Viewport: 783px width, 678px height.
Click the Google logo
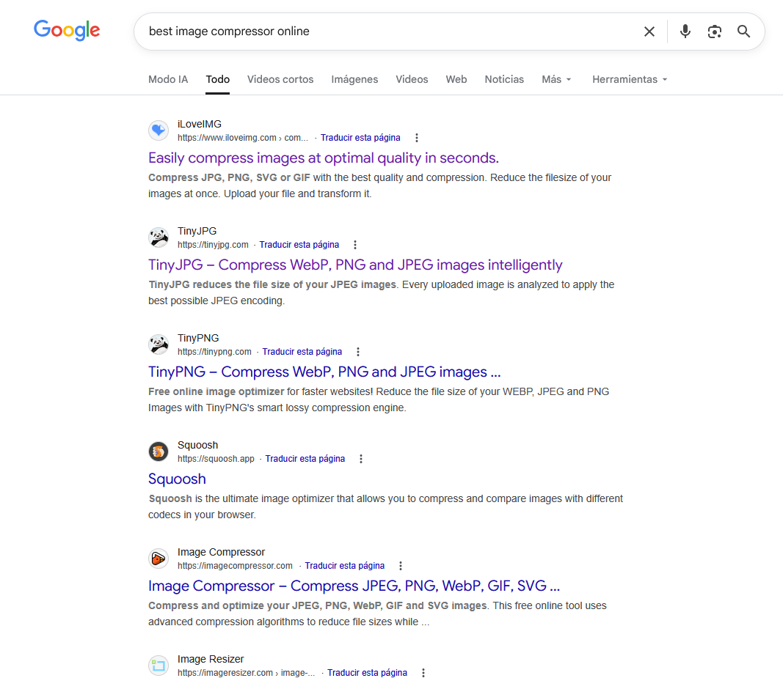pyautogui.click(x=67, y=31)
